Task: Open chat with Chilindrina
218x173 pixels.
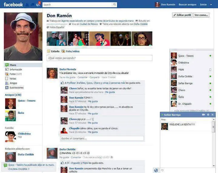Action: (x=192, y=63)
